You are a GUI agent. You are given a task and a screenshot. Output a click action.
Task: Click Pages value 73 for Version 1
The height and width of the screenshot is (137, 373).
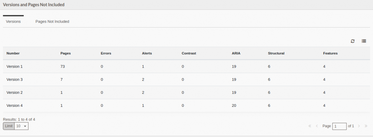(x=63, y=67)
